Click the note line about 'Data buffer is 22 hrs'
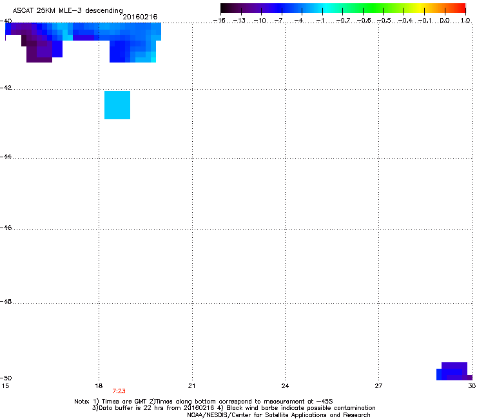This screenshot has height=419, width=477. [233, 408]
